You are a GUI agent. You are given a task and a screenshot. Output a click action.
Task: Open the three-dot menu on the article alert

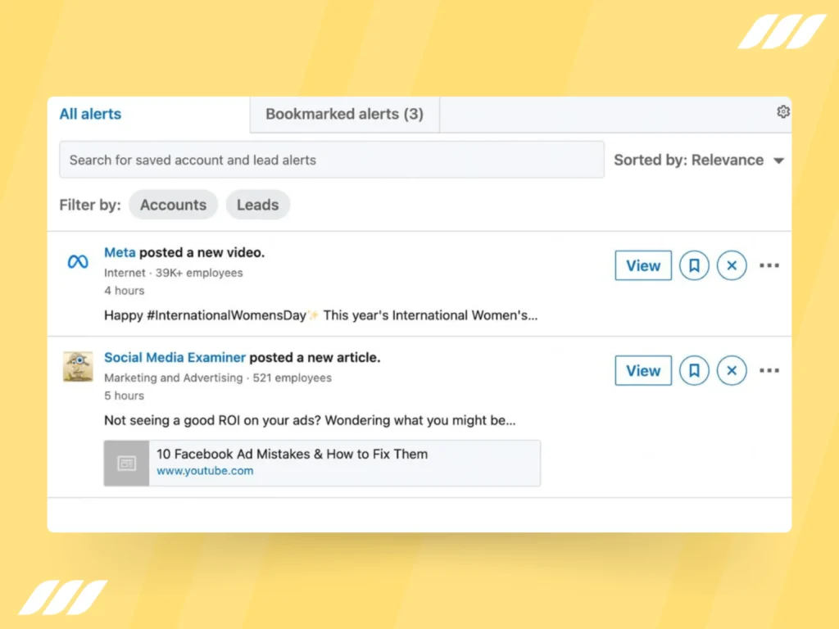point(769,370)
